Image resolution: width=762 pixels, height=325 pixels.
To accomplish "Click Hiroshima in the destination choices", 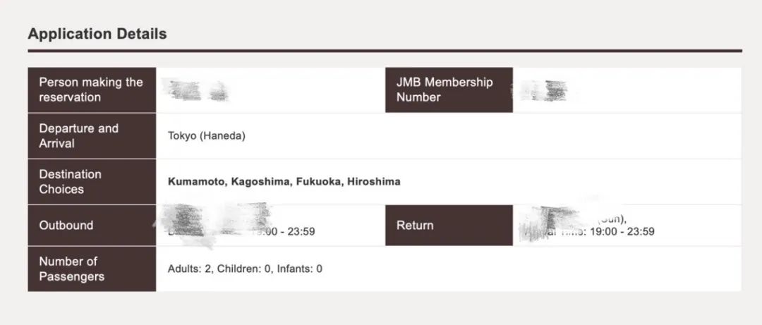I will 374,182.
